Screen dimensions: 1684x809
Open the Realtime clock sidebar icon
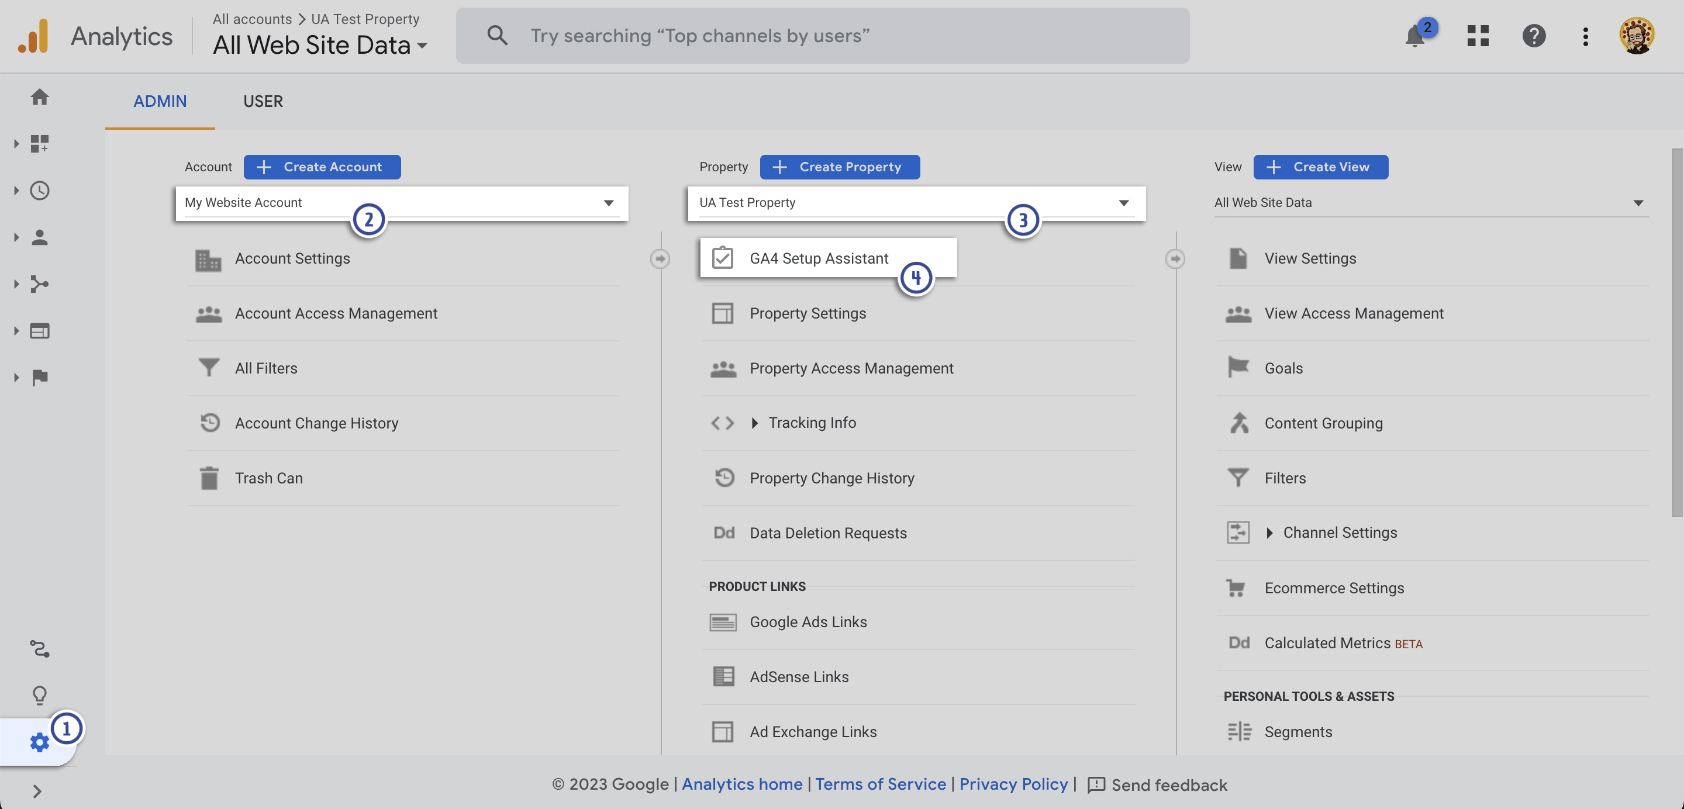39,190
